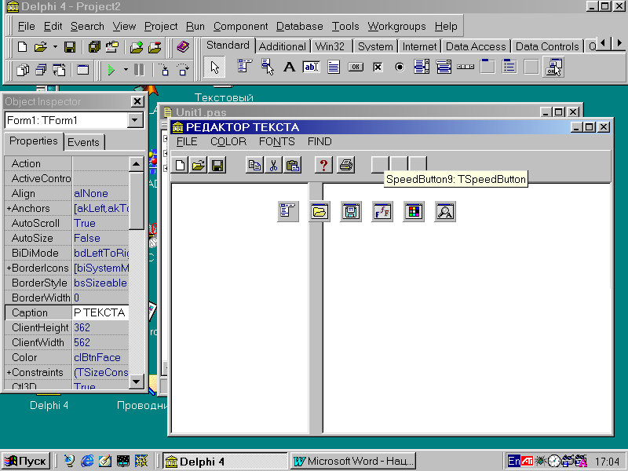Switch to the Additional palette tab
Screen dimensions: 628x471
(x=282, y=46)
